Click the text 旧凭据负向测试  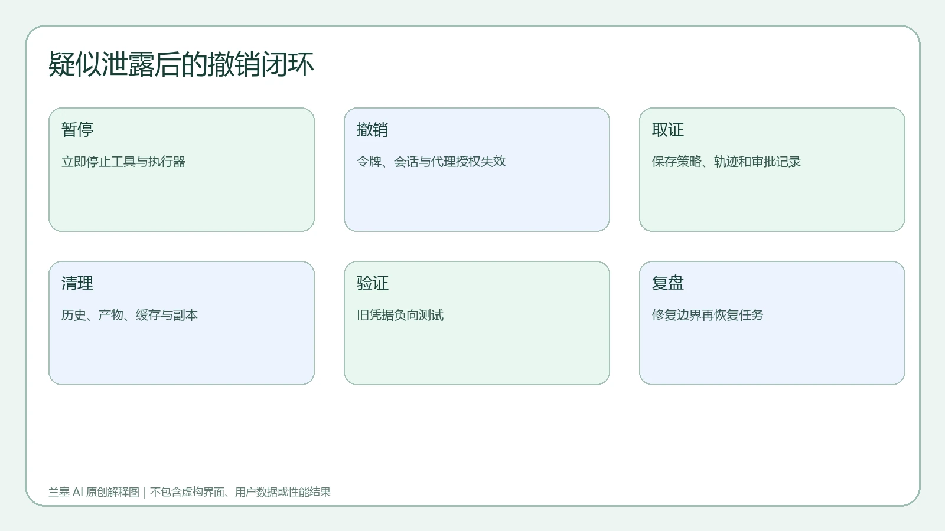tap(400, 315)
